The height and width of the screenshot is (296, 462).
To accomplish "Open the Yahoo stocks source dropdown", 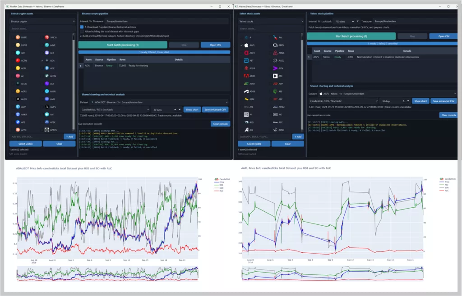I will tap(271, 21).
